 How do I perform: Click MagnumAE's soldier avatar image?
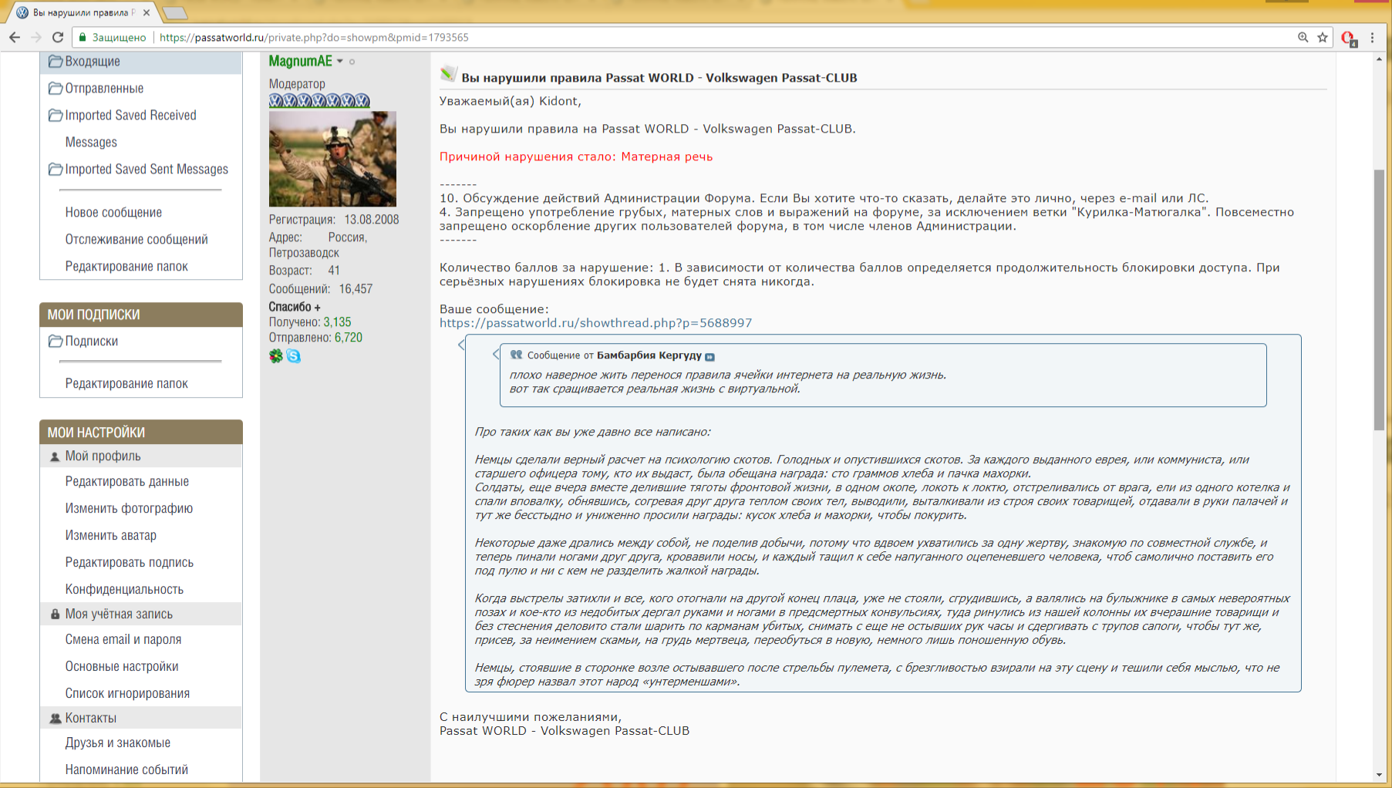pyautogui.click(x=332, y=159)
